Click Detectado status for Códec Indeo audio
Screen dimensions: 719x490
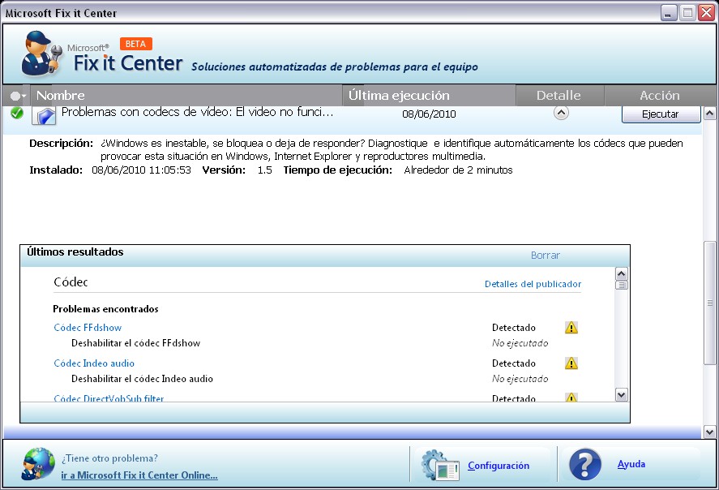[x=514, y=363]
